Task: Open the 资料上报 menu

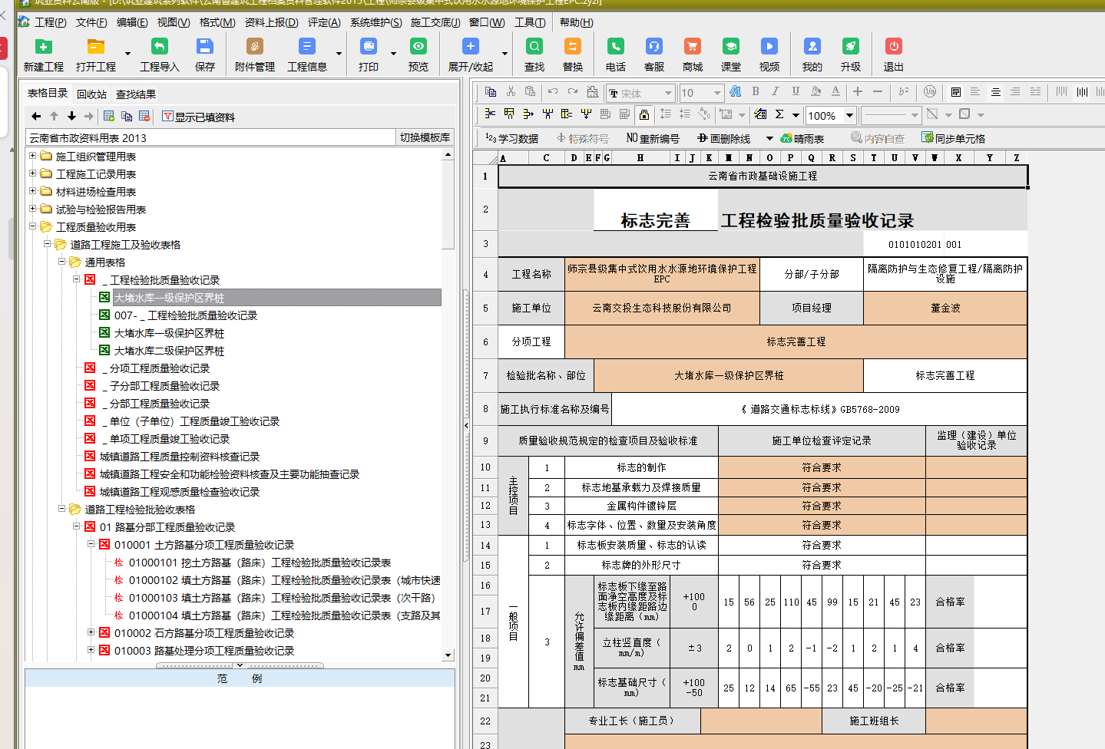Action: tap(270, 22)
